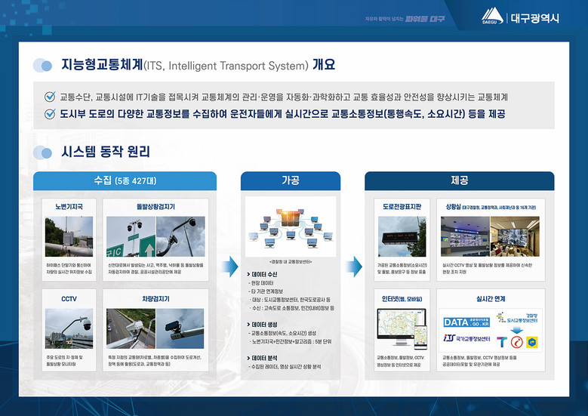Click the ITS 국가교통정보센터 logo
588x416 pixels.
(466, 338)
